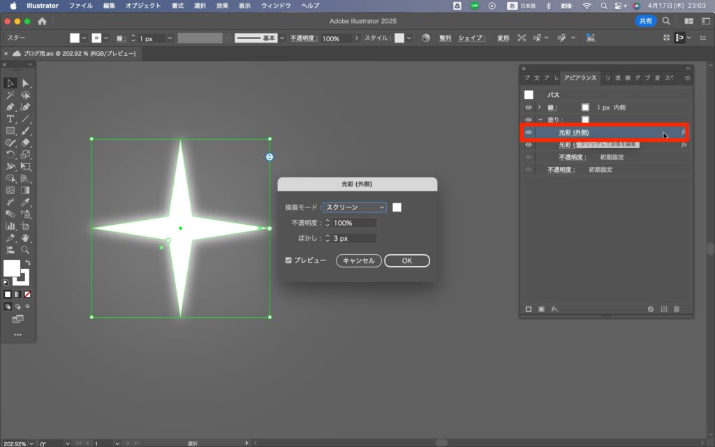Viewport: 715px width, 447px height.
Task: Pick the Eraser tool
Action: pos(26,142)
